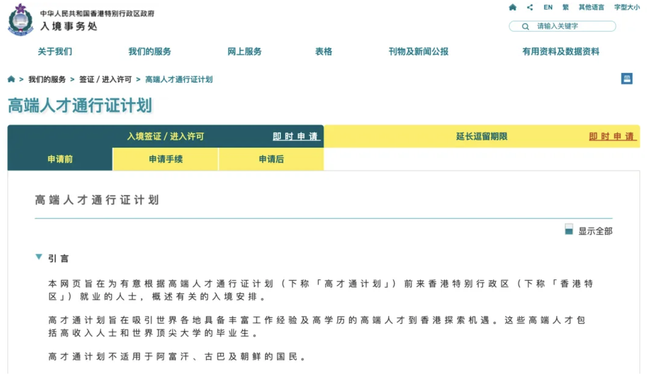Switch language to EN
Viewport: 647px width, 379px height.
point(548,7)
